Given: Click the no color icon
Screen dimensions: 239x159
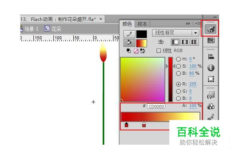Looking at the screenshot, I should (136, 51).
